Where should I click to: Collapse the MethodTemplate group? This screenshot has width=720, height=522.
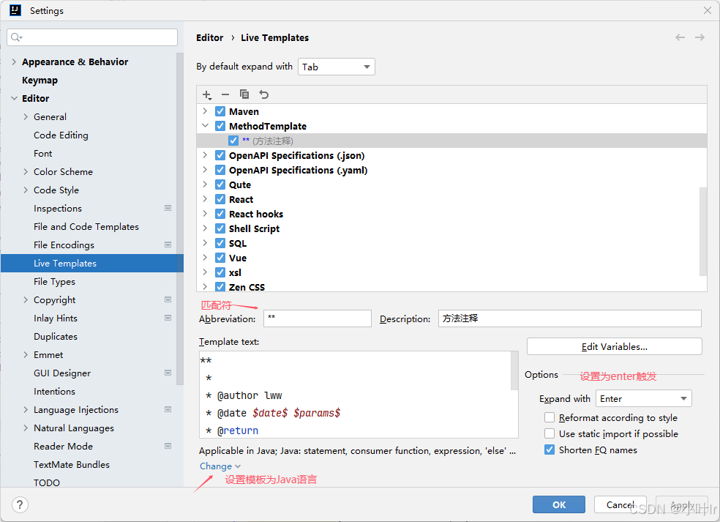205,126
